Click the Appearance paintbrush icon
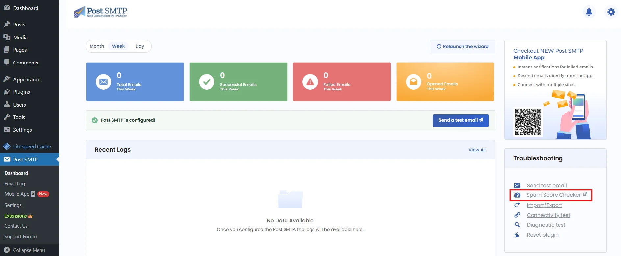621x256 pixels. point(7,79)
